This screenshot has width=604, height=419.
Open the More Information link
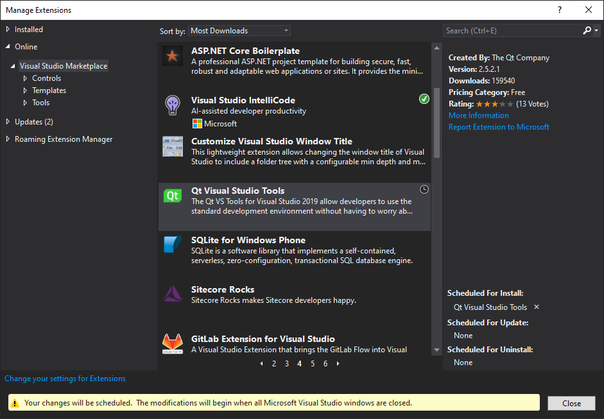(x=478, y=115)
